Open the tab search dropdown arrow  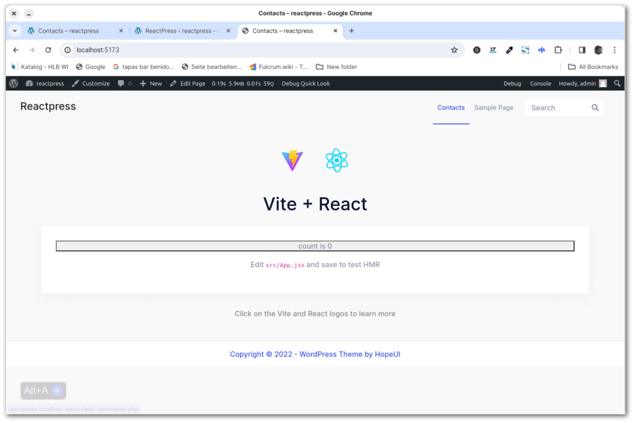(15, 31)
